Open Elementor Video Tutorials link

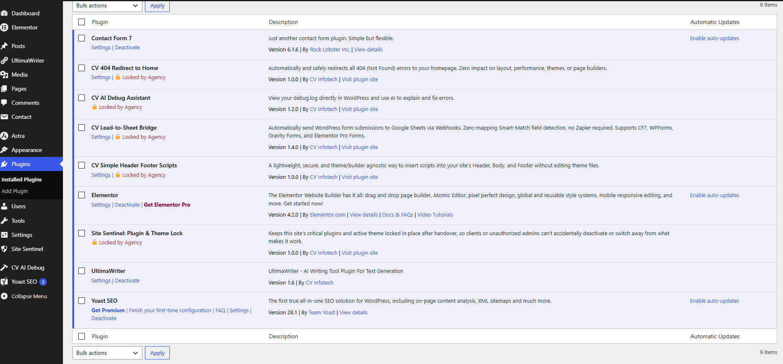coord(435,215)
